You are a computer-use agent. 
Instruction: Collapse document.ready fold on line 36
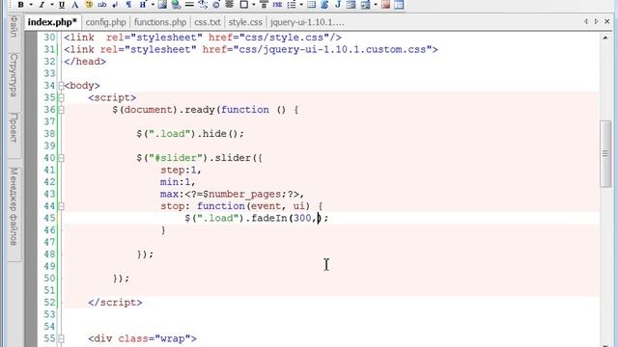pos(61,110)
